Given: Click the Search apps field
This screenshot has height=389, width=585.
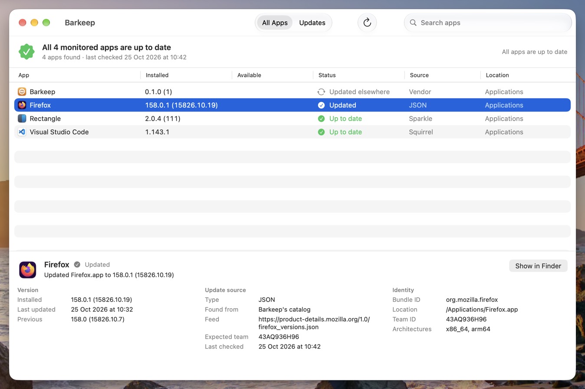Looking at the screenshot, I should click(x=488, y=23).
